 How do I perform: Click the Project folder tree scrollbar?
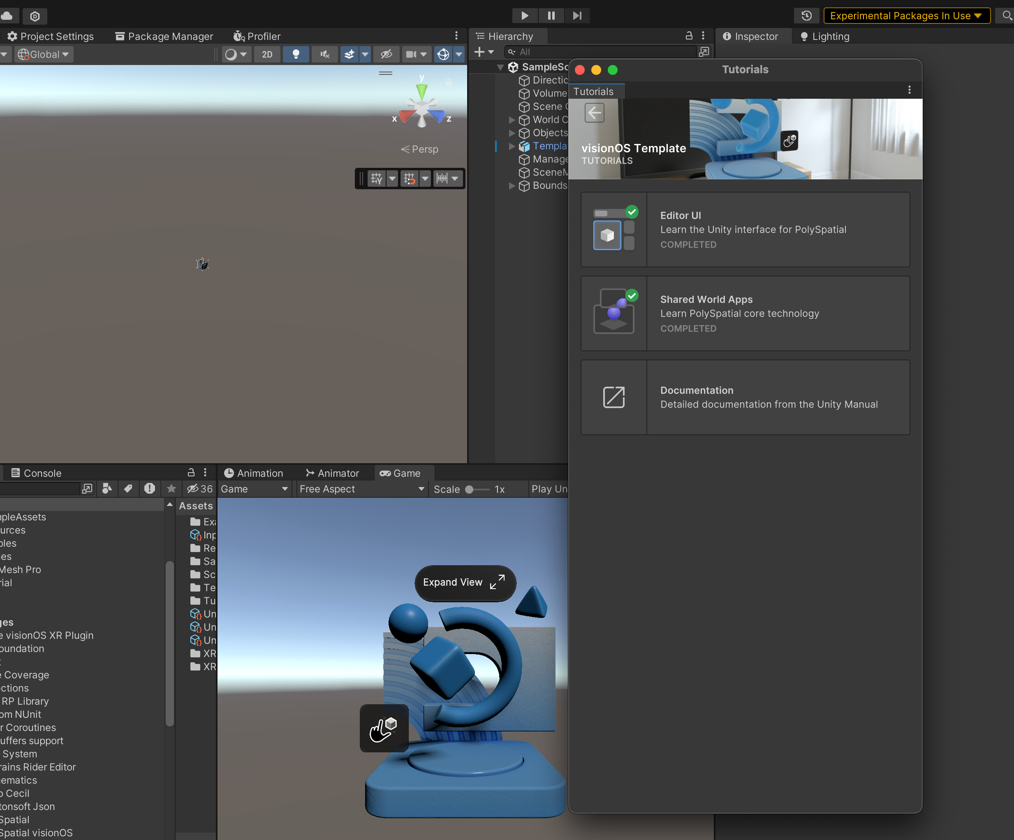click(169, 643)
